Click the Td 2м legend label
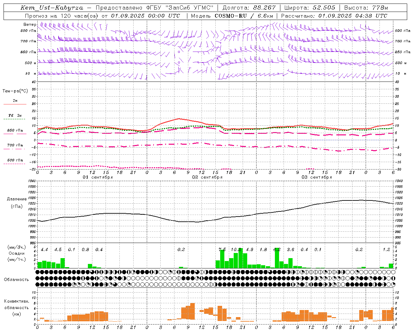This screenshot has height=330, width=412. click(15, 115)
